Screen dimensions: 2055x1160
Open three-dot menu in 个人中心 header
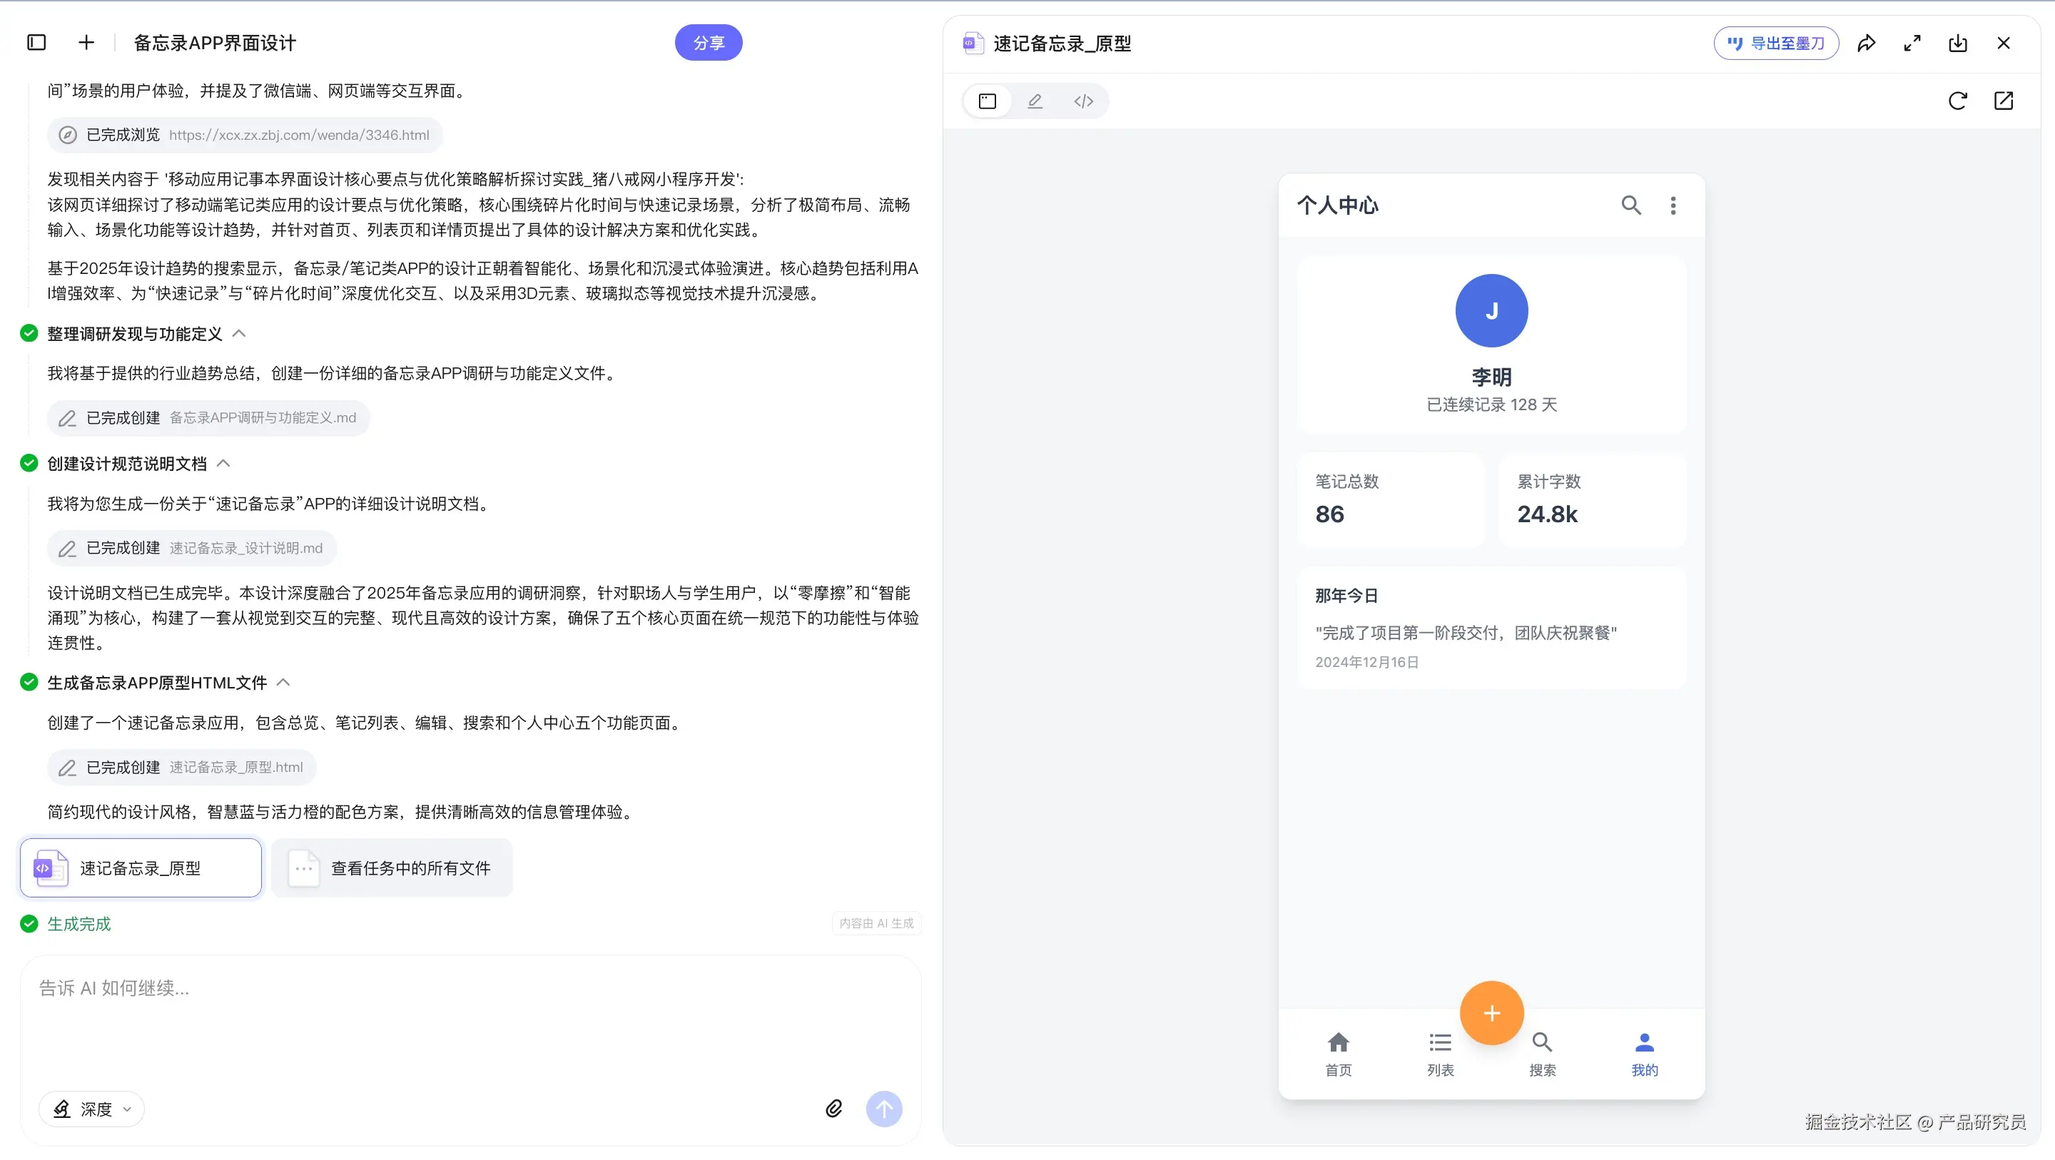point(1673,206)
